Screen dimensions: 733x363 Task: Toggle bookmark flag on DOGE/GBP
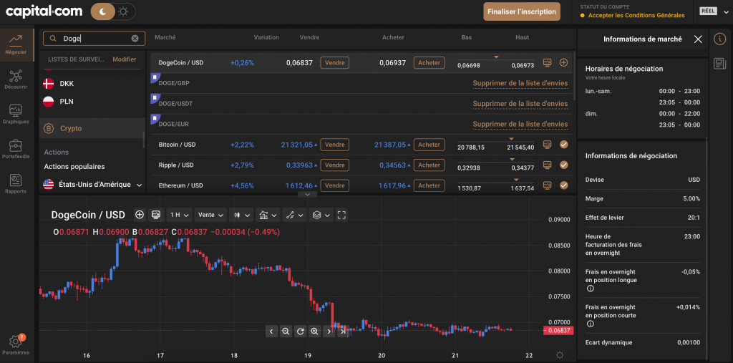click(x=155, y=78)
